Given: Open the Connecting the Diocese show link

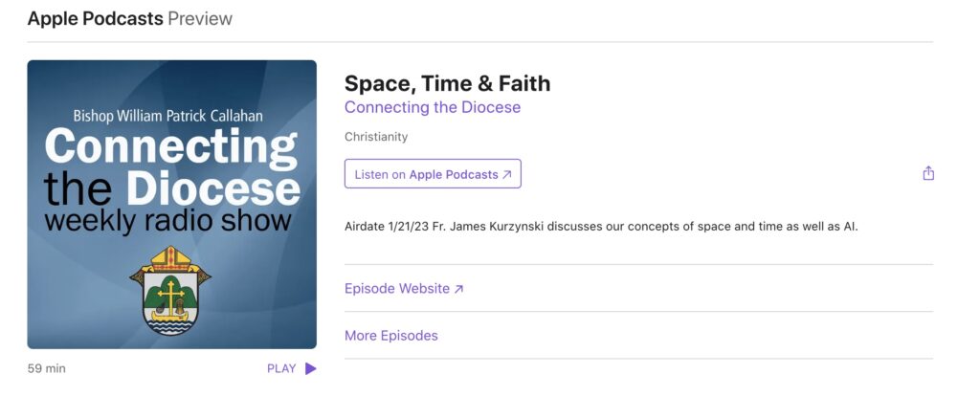Looking at the screenshot, I should click(433, 107).
